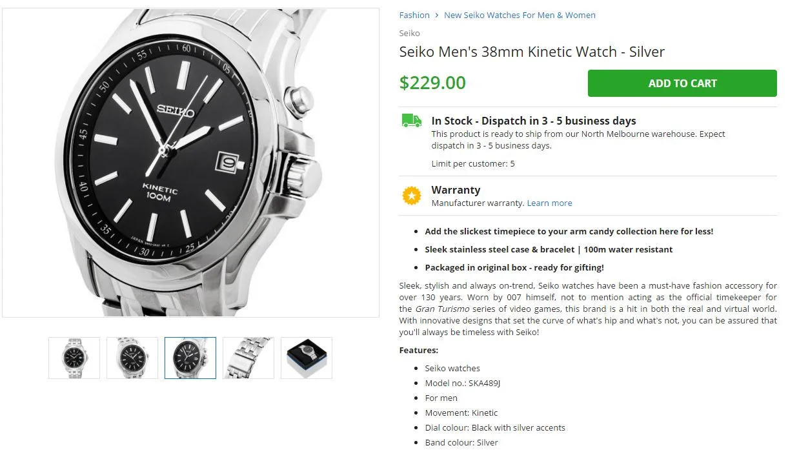Go to New Seiko Watches For Men & Women
This screenshot has width=788, height=450.
[x=520, y=15]
